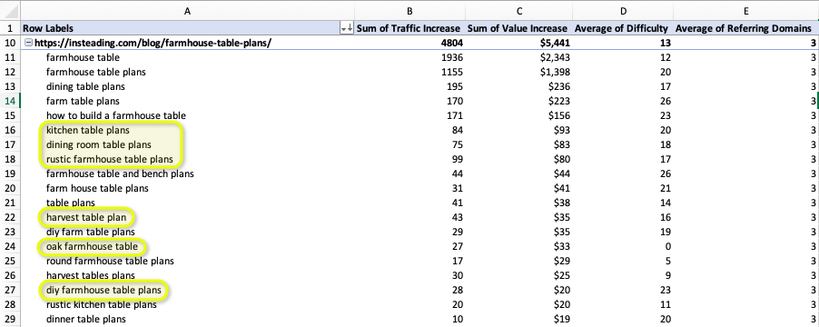This screenshot has height=327, width=819.
Task: Select row 10 header
Action: [10, 43]
